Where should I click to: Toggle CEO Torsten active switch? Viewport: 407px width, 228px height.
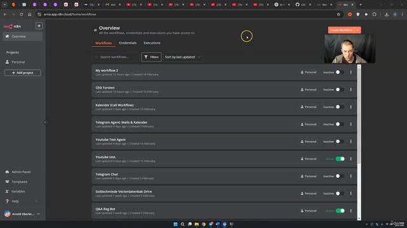tap(340, 89)
